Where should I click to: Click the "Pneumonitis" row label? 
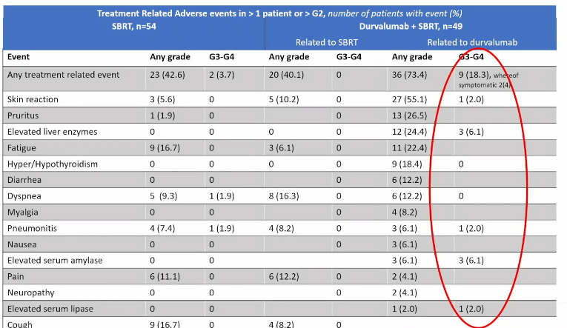[x=32, y=228]
